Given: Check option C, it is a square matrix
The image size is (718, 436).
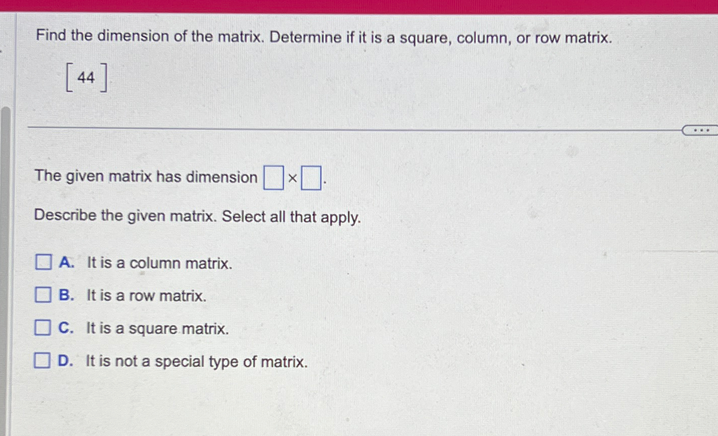Looking at the screenshot, I should point(43,328).
